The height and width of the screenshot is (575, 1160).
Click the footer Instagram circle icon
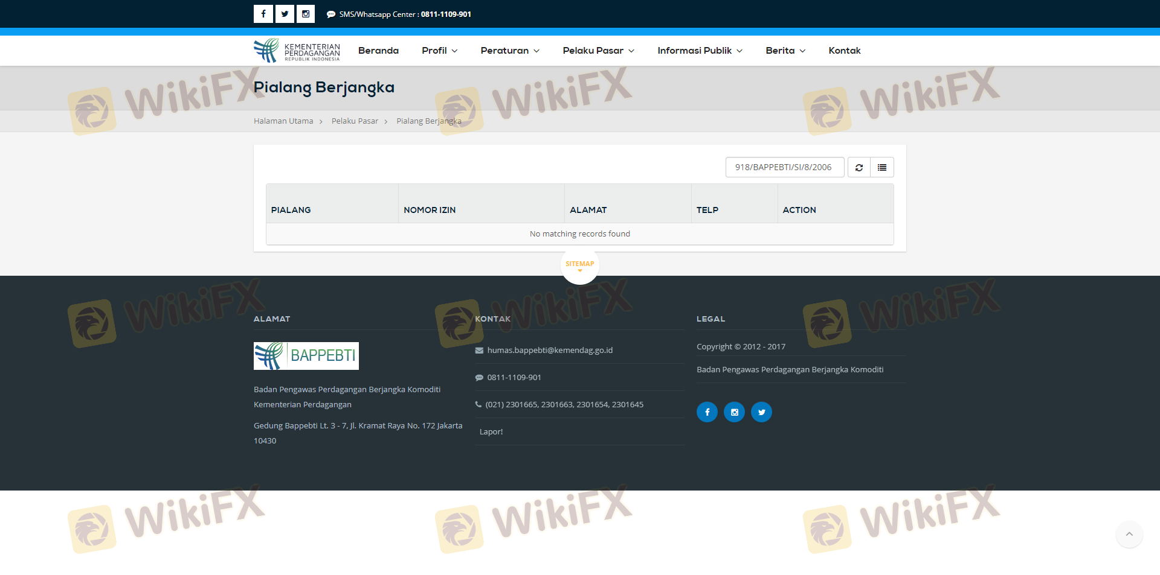click(x=734, y=412)
